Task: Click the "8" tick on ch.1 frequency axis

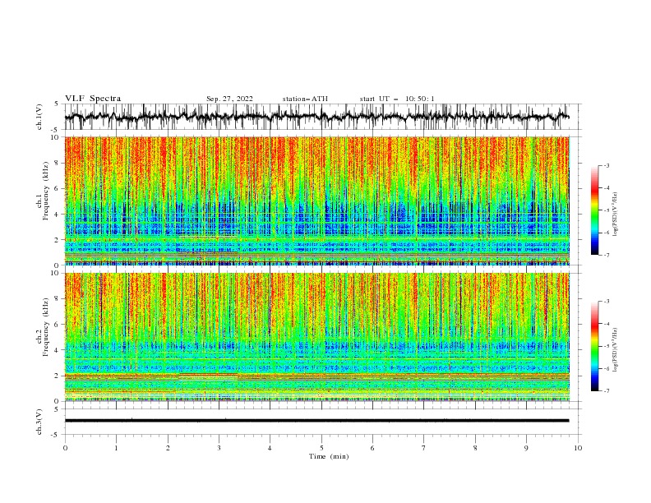Action: coord(58,163)
